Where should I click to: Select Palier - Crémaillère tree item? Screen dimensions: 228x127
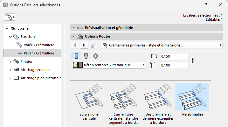coord(32,53)
